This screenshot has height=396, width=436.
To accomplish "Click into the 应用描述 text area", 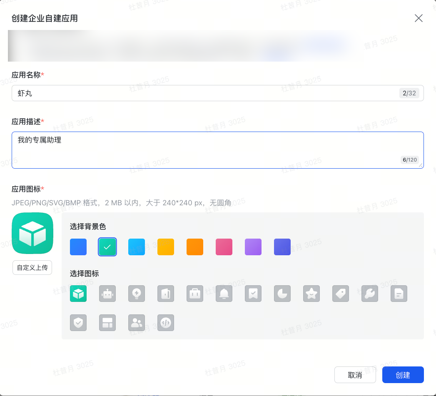I will 218,150.
